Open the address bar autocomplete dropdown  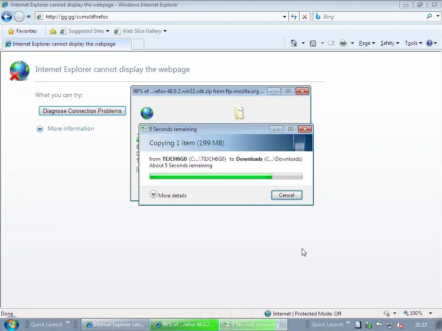coord(284,17)
